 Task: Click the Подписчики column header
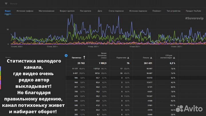(121, 58)
